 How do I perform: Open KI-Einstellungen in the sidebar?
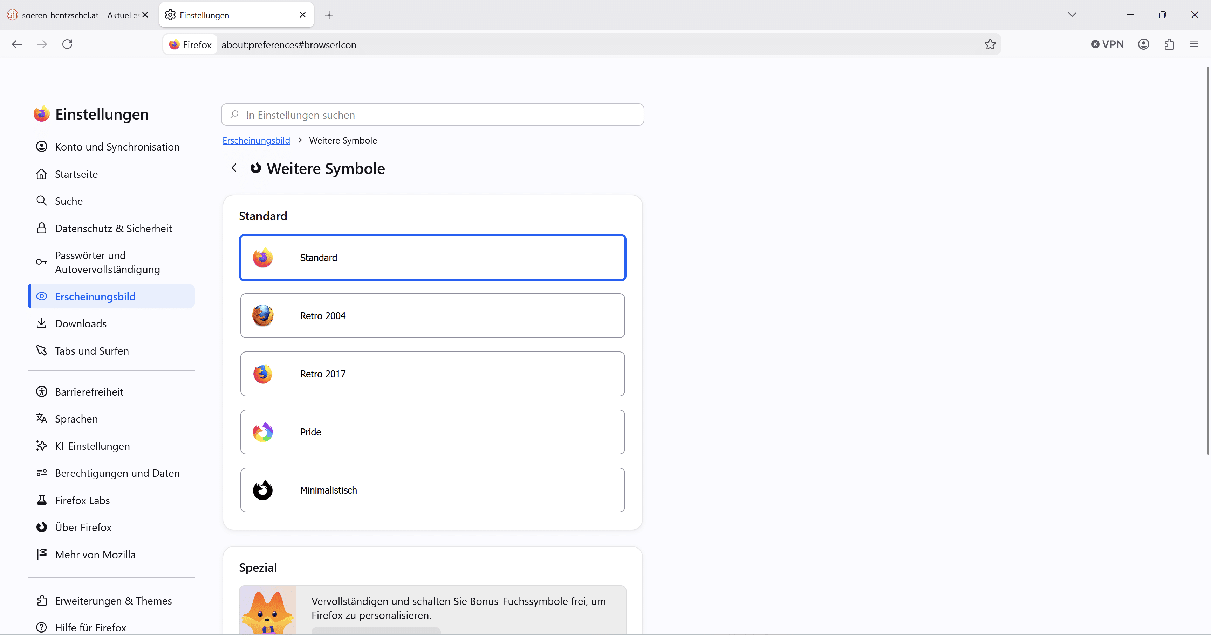tap(111, 446)
